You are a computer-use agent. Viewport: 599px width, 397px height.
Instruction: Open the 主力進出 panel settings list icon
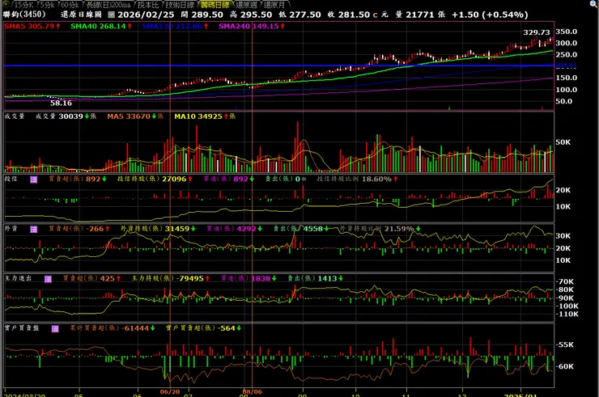click(48, 279)
